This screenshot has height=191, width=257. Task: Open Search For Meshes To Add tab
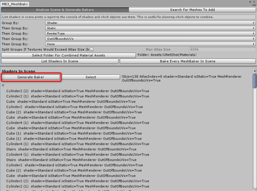tap(192, 10)
